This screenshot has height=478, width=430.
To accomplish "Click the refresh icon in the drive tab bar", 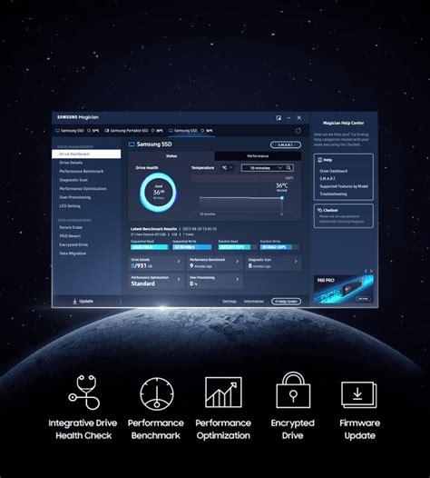I will click(x=298, y=131).
